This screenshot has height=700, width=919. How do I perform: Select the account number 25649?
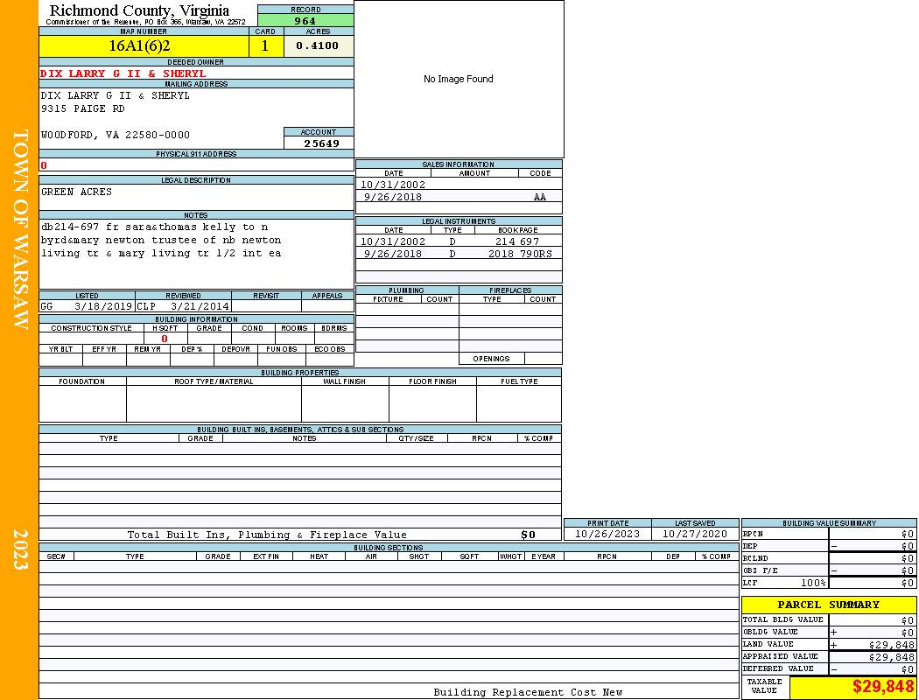pyautogui.click(x=319, y=143)
